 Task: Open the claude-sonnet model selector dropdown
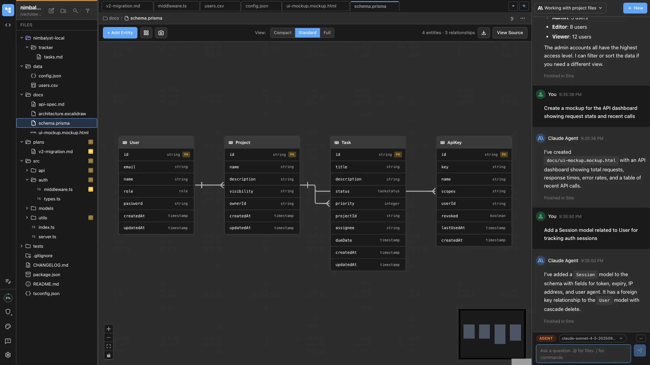coord(592,338)
